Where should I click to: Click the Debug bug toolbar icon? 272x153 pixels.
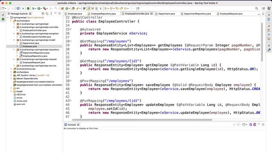tap(33, 8)
